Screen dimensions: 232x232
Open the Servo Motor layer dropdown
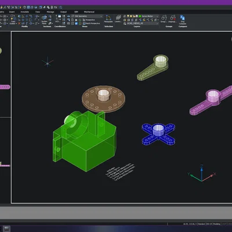[148, 16]
